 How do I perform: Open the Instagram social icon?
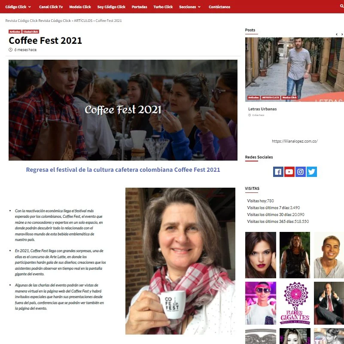pos(300,171)
